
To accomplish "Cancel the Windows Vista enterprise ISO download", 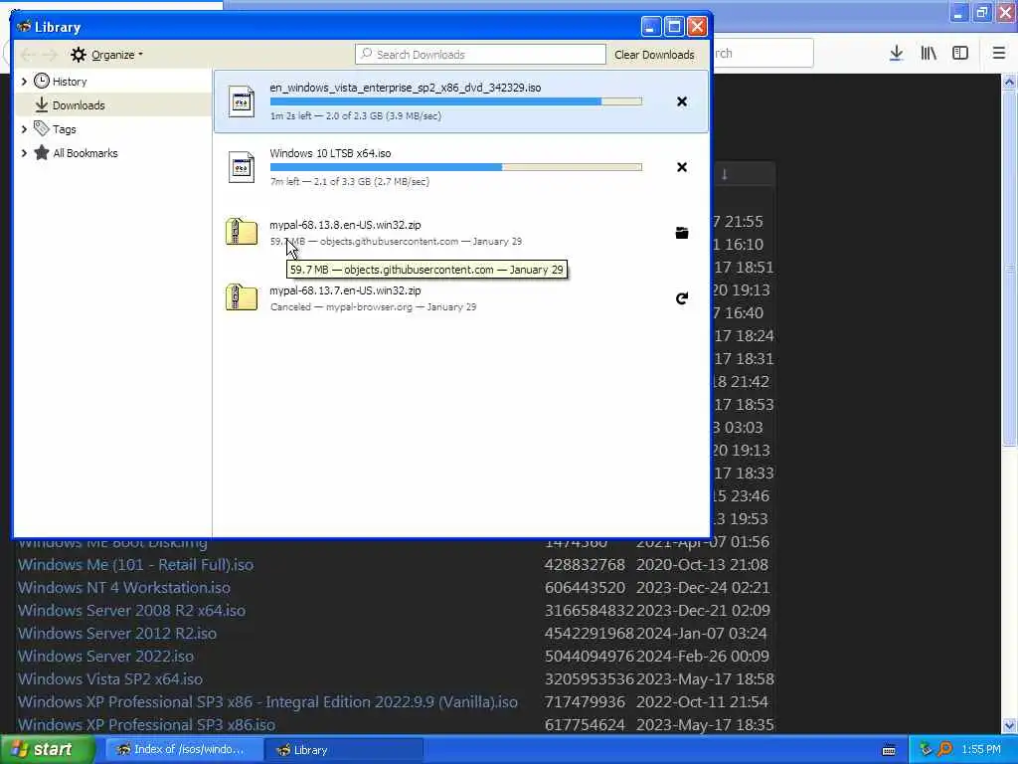I will (x=682, y=101).
